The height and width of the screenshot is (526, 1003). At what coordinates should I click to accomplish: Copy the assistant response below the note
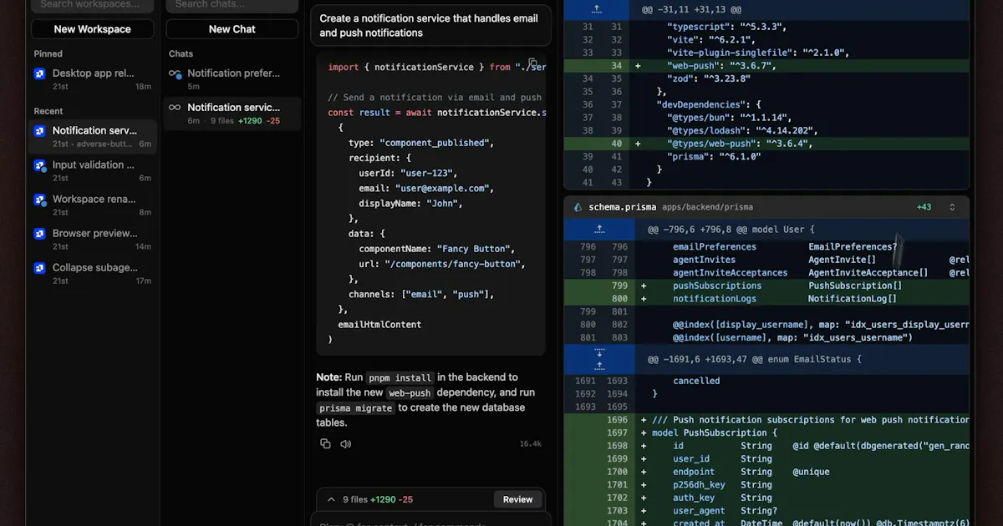[x=325, y=443]
